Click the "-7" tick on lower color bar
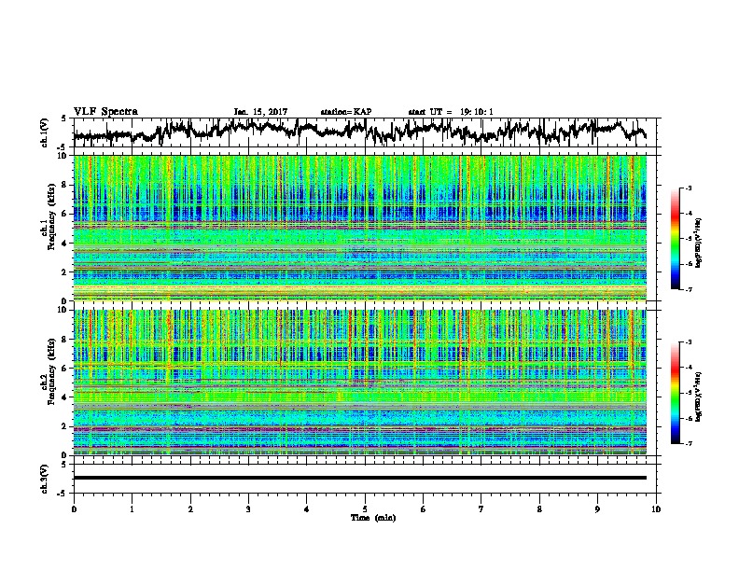The image size is (739, 571). [688, 444]
